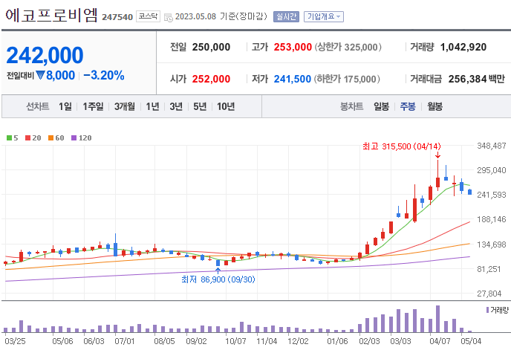
Task: Click the 최고 315,500 (04/14) marker
Action: [402, 146]
